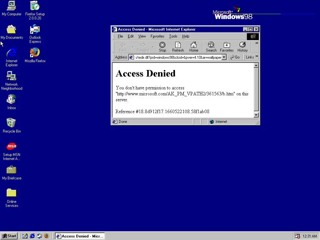Open the Back history dropdown arrow

tap(133, 47)
